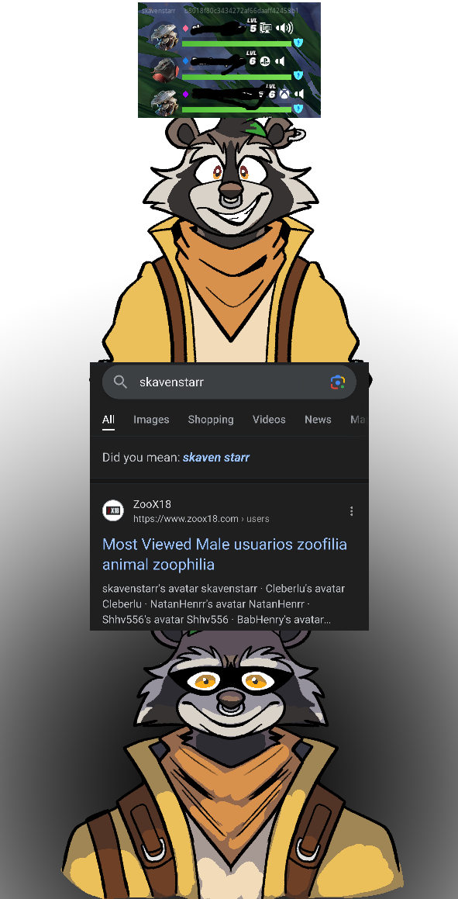
Task: Toggle the second player's voice speaker icon
Action: [x=280, y=61]
